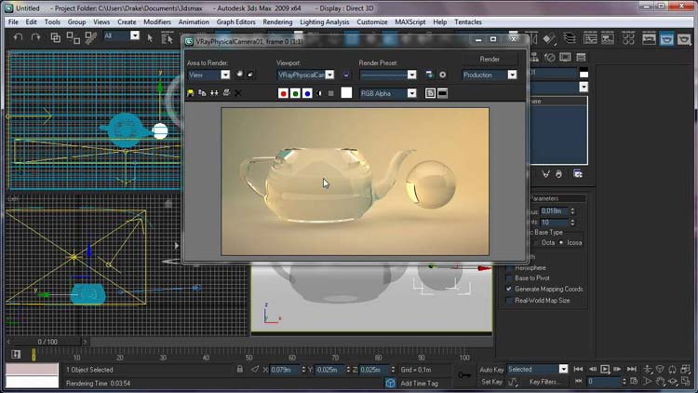Enable the red channel display
Image resolution: width=698 pixels, height=393 pixels.
(283, 93)
